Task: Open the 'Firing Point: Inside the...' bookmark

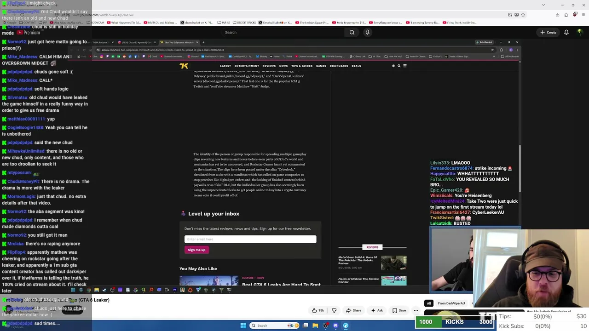Action: point(460,23)
